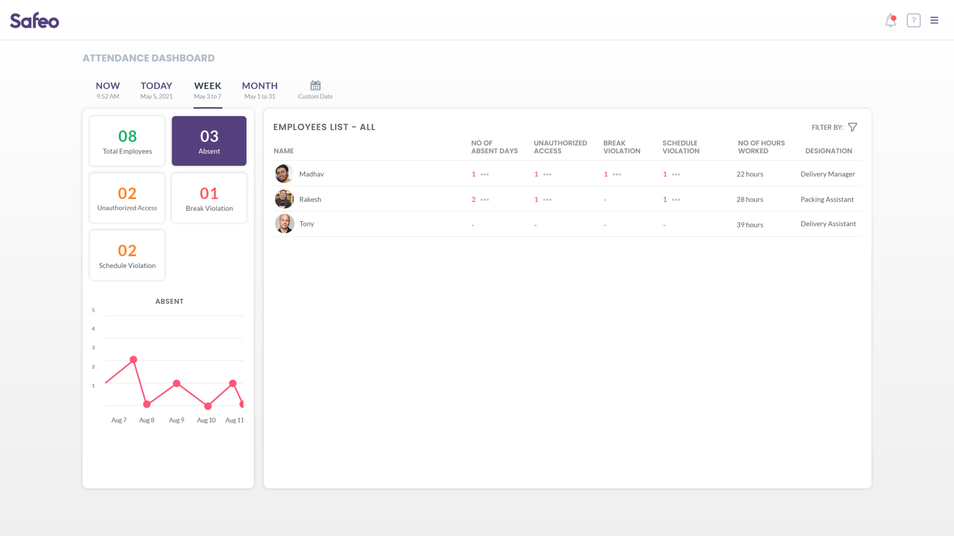The width and height of the screenshot is (954, 536).
Task: Sort by NO OF HOURS WORKED column
Action: (761, 147)
